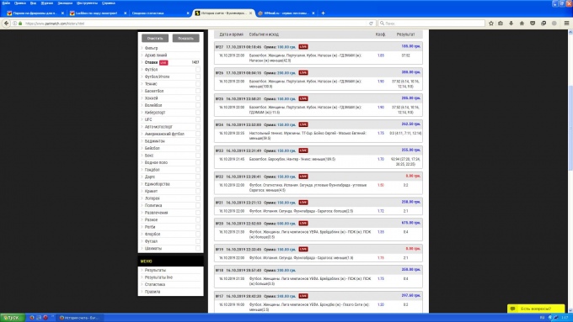The height and width of the screenshot is (322, 573).
Task: Tick the Волейбол checkbox
Action: [x=198, y=105]
